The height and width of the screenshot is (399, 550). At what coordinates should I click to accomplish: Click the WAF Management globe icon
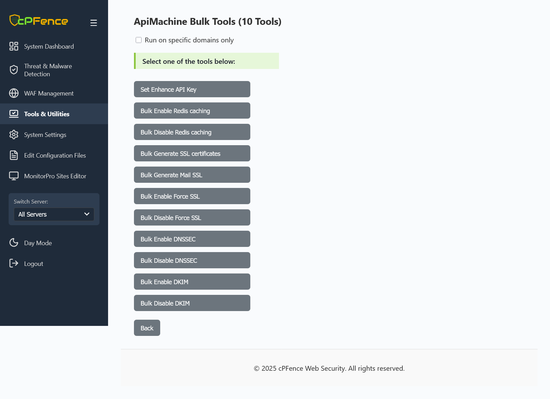(14, 93)
